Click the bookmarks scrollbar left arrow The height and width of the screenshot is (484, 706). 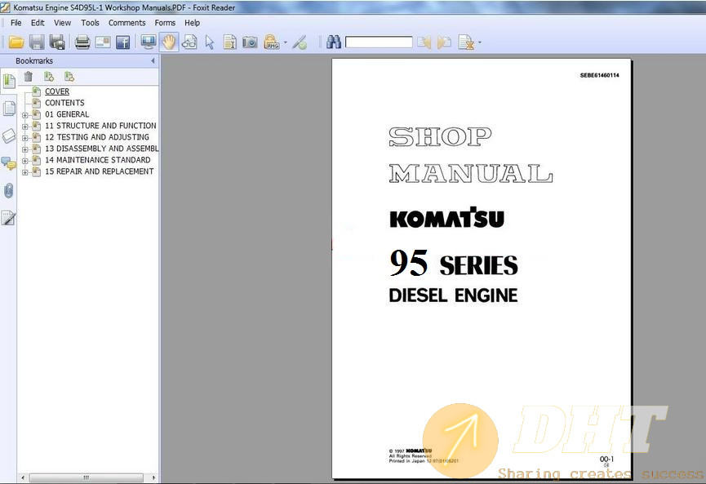[x=23, y=477]
